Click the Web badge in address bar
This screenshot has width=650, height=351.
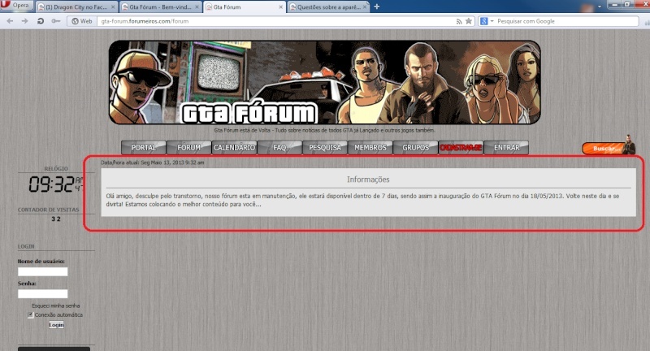click(82, 21)
